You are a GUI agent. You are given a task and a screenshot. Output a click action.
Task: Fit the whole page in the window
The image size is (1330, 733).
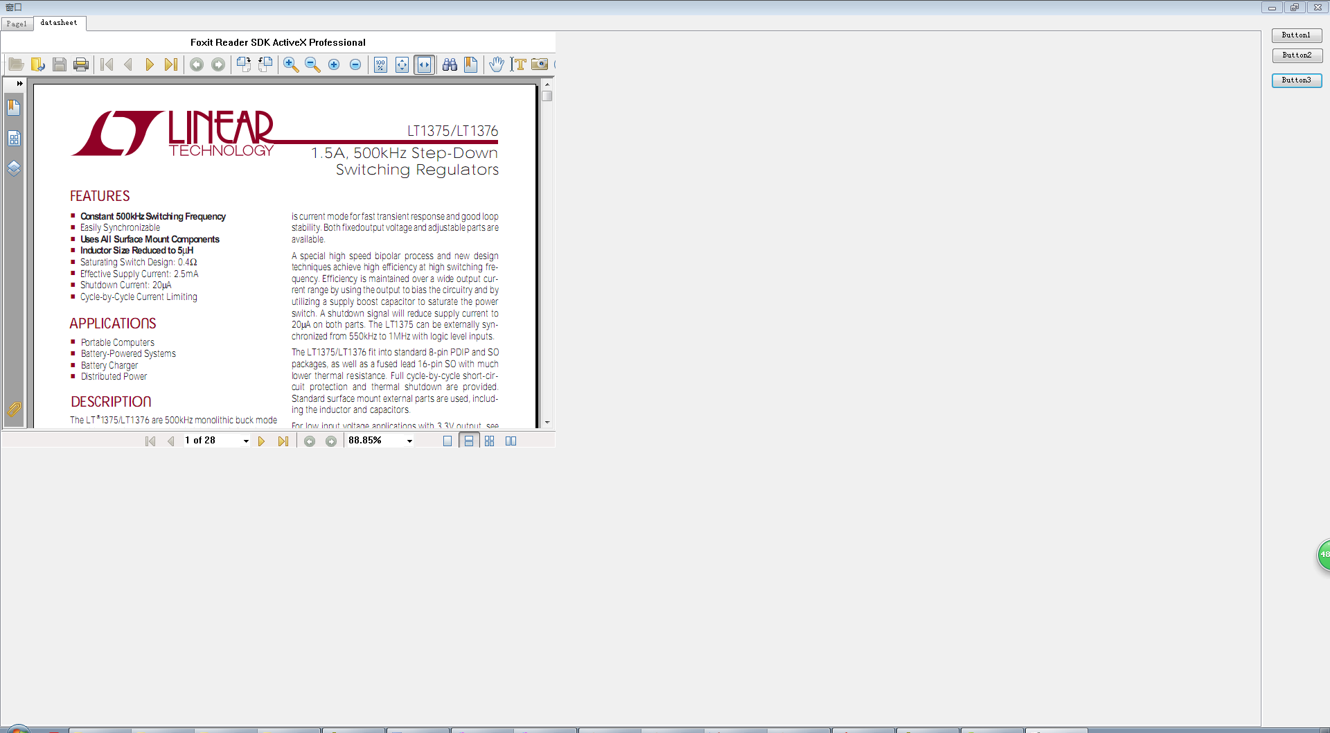(x=402, y=64)
